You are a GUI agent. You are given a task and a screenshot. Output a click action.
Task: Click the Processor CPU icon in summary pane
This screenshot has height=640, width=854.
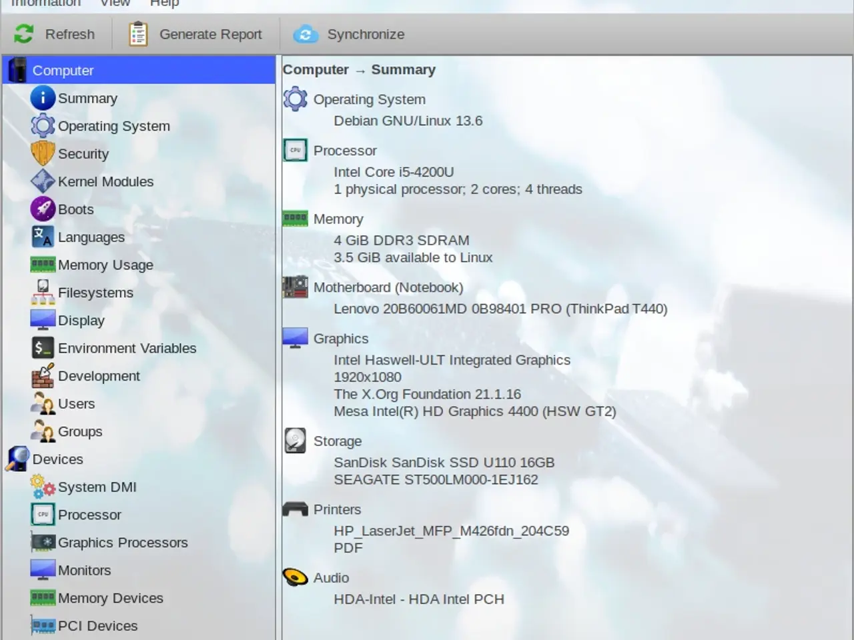tap(295, 150)
